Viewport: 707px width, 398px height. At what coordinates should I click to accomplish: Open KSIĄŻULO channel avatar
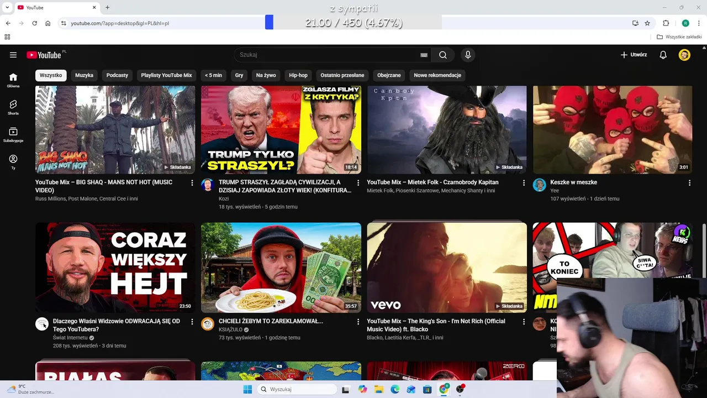pyautogui.click(x=208, y=324)
